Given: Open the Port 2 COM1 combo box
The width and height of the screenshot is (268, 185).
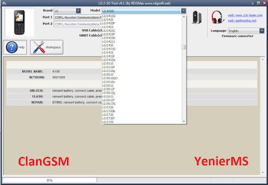Looking at the screenshot, I should coord(78,24).
